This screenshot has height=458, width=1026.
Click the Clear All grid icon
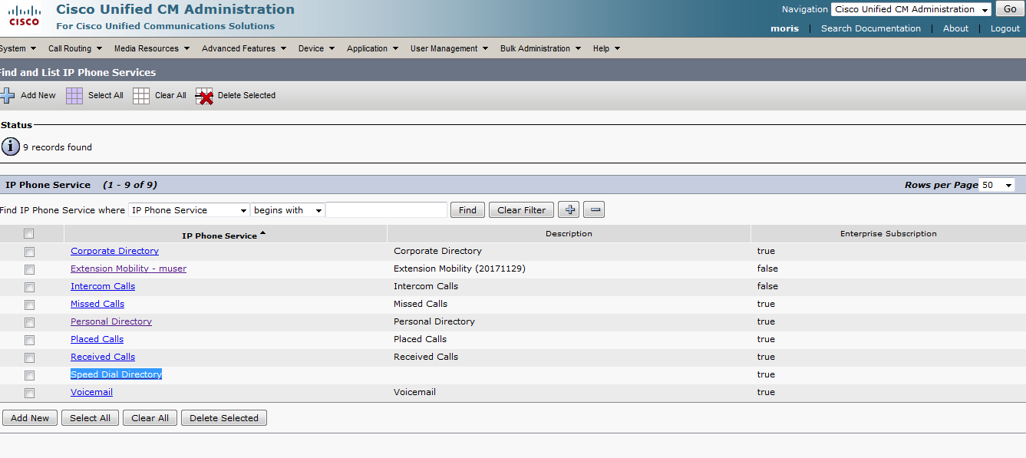tap(141, 95)
